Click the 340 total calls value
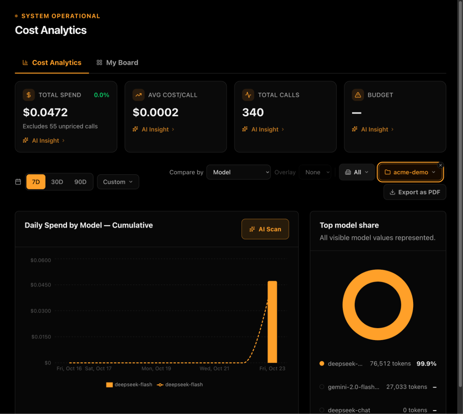Screen dimensions: 463x414 coord(253,112)
